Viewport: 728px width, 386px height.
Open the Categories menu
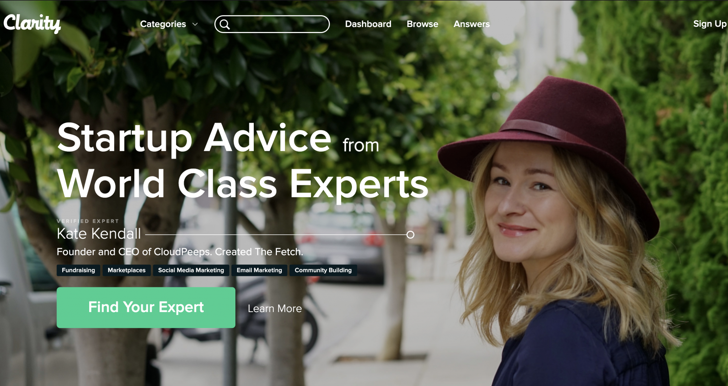(169, 24)
